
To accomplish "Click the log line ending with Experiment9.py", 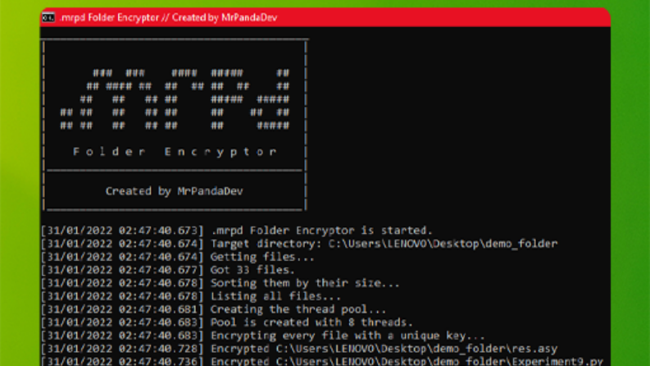I will click(x=322, y=360).
